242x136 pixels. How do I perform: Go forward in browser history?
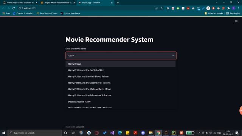(8, 8)
